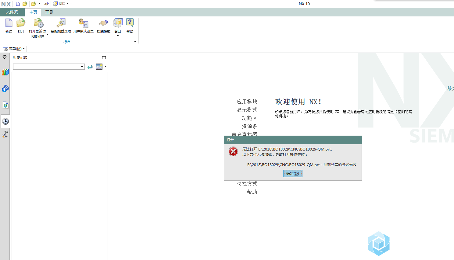The image size is (454, 260).
Task: Open the 资源条 welcome link
Action: pyautogui.click(x=249, y=126)
